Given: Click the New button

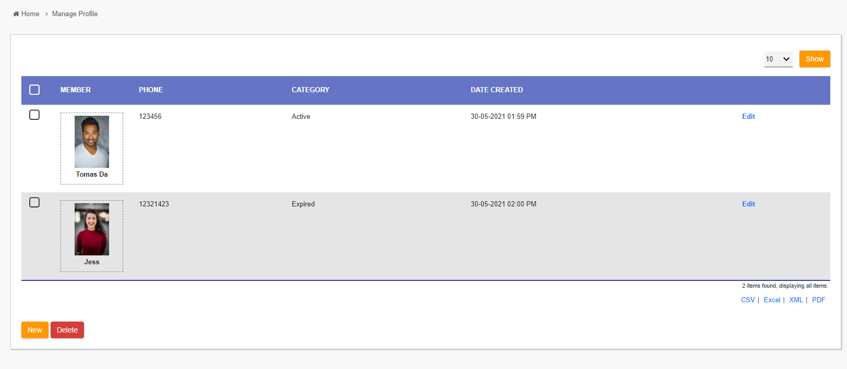Looking at the screenshot, I should pyautogui.click(x=35, y=330).
